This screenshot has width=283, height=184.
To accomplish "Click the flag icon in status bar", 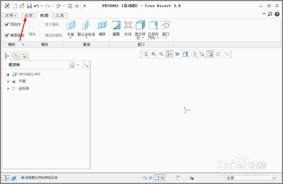I will 178,178.
